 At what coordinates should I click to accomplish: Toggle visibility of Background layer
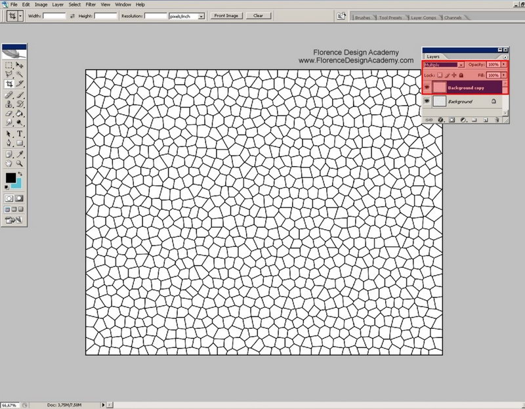tap(427, 101)
